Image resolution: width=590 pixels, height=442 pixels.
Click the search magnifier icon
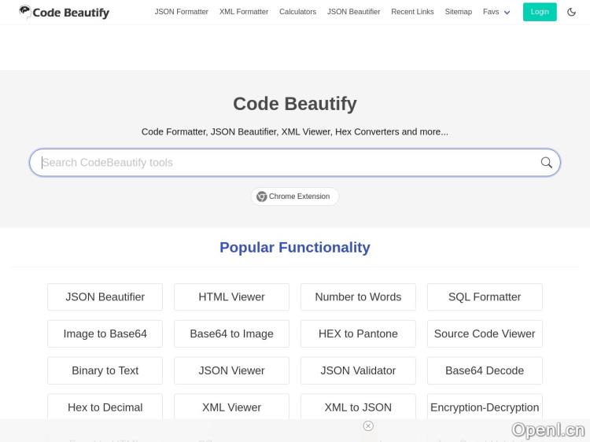546,163
